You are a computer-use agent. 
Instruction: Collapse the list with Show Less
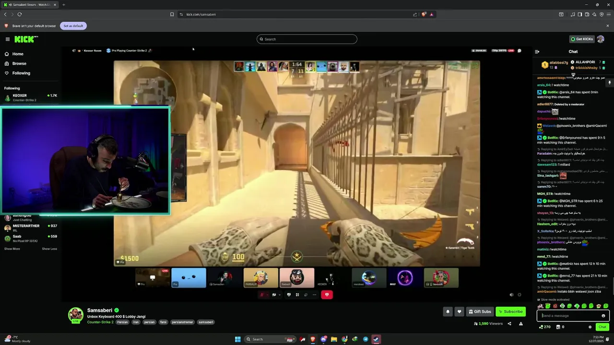click(49, 249)
